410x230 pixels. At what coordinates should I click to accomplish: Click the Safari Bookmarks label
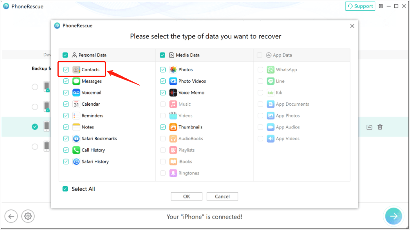[99, 139]
